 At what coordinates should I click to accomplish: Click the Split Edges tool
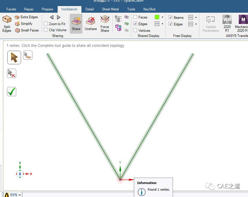7,24
